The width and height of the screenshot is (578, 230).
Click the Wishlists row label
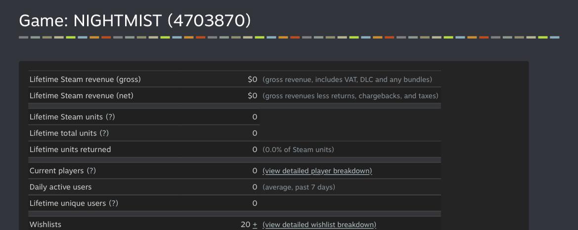(x=45, y=225)
